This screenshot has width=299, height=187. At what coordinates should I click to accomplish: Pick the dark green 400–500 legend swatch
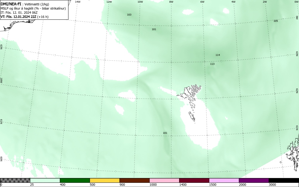pos(75,180)
